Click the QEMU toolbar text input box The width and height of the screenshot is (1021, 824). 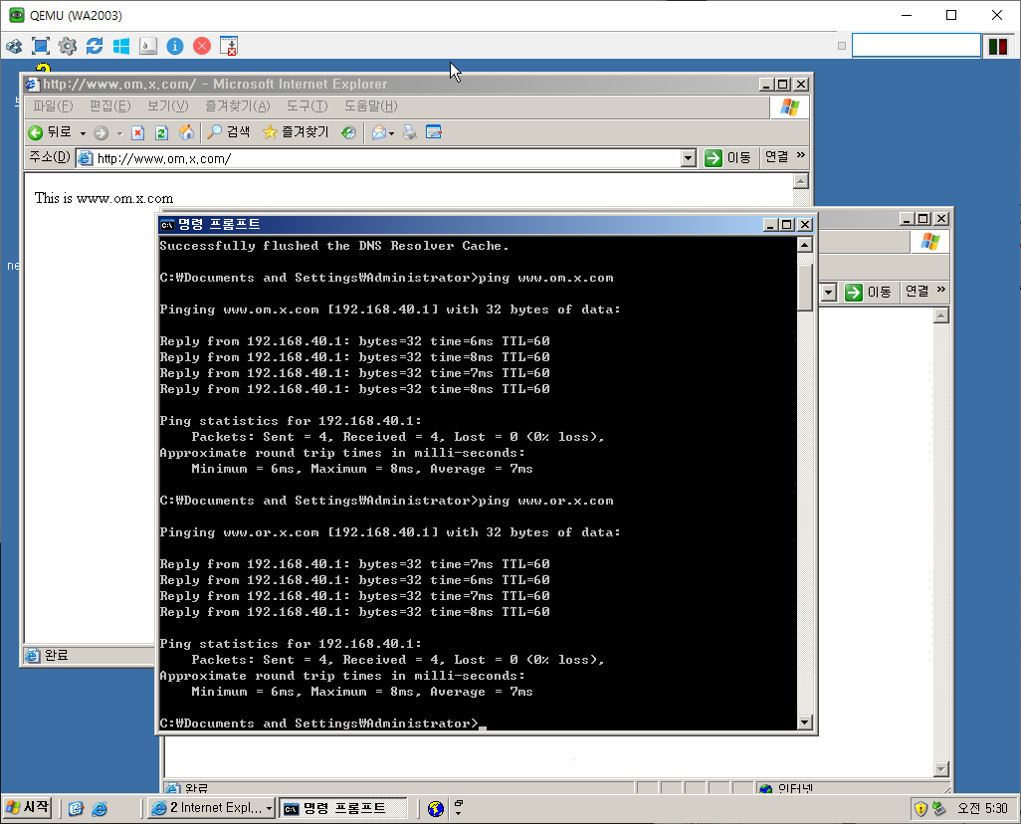coord(917,46)
